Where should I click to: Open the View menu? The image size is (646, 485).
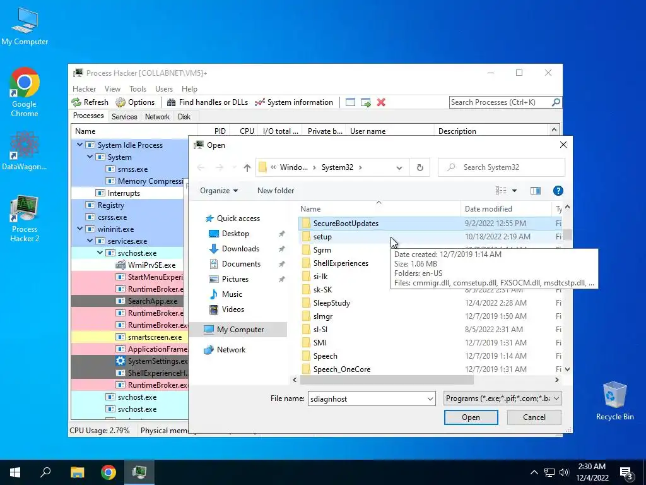(112, 88)
